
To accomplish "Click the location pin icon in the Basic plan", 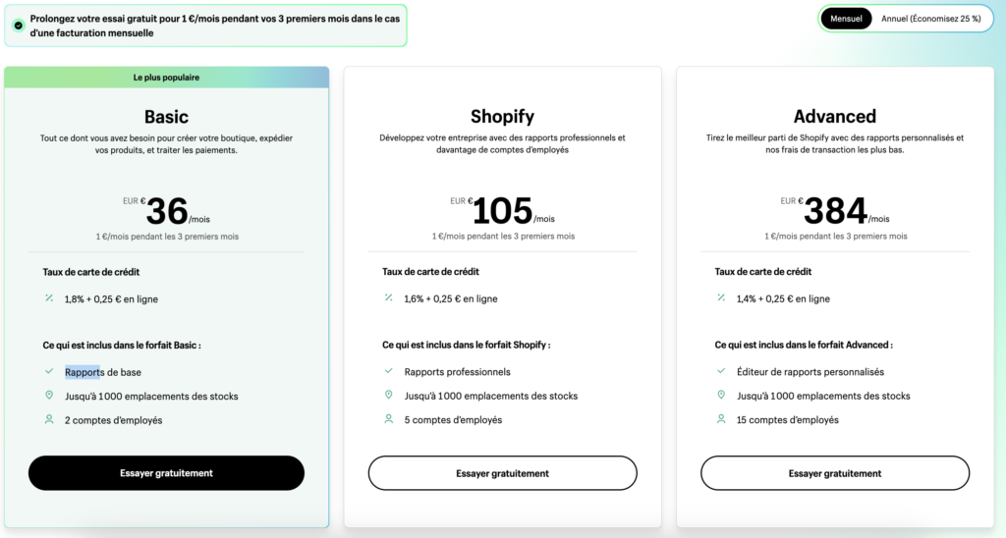I will tap(49, 396).
